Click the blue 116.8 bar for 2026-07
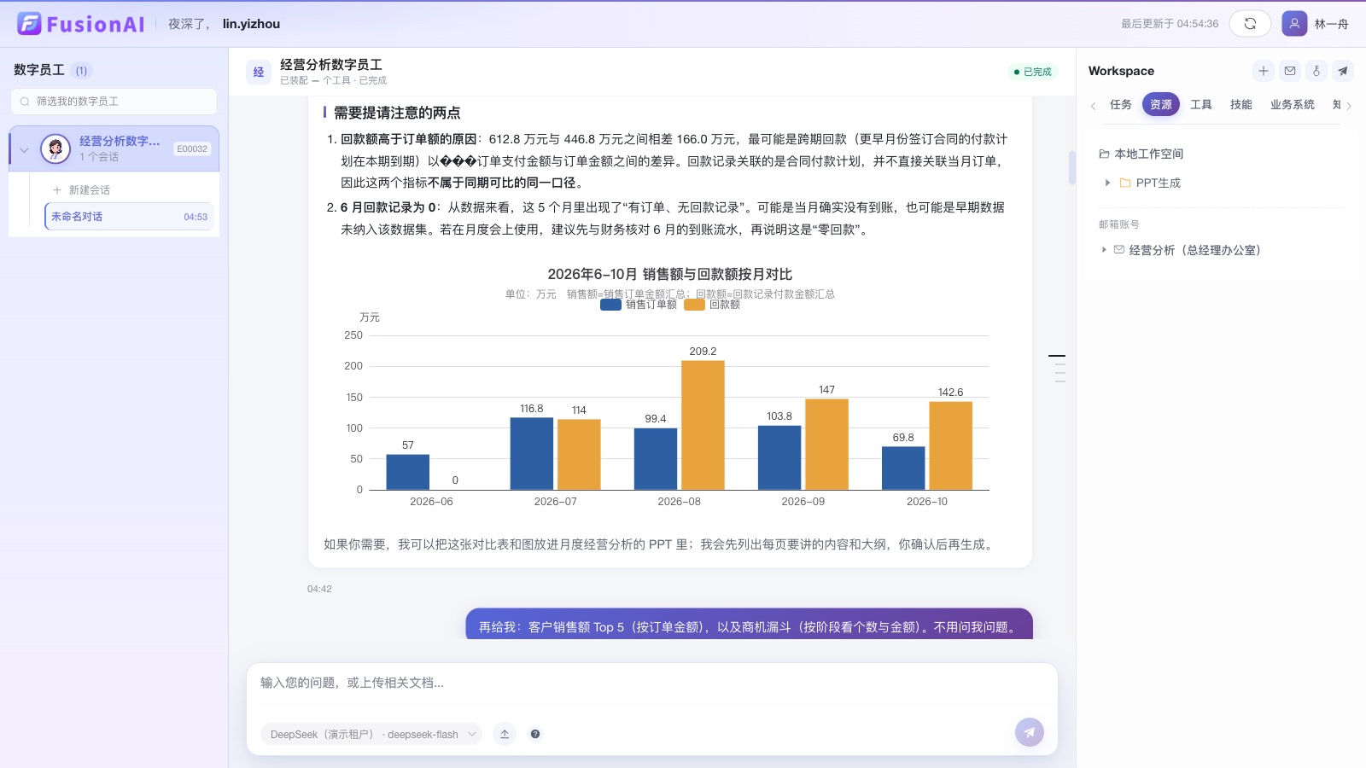The height and width of the screenshot is (768, 1366). (532, 454)
